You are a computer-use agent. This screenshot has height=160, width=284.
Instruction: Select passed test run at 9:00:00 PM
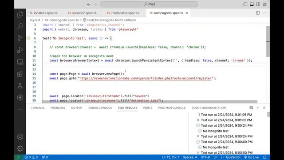pos(226,142)
